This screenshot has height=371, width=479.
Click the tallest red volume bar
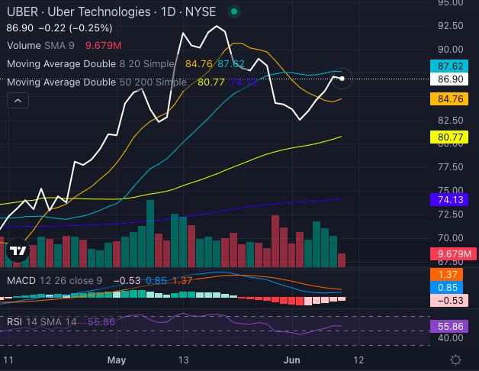[x=275, y=241]
